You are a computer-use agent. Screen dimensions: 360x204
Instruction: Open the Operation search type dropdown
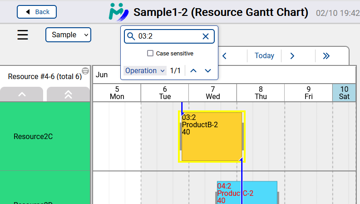(x=145, y=70)
